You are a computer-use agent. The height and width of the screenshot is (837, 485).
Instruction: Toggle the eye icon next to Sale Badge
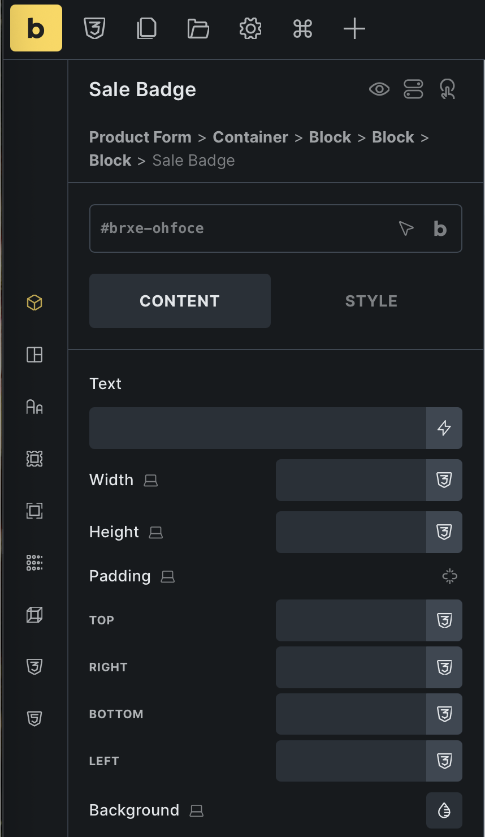[x=379, y=89]
